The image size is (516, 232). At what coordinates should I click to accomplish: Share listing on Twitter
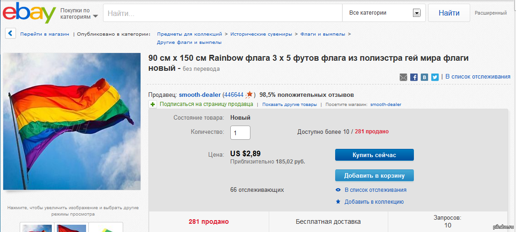pyautogui.click(x=435, y=77)
